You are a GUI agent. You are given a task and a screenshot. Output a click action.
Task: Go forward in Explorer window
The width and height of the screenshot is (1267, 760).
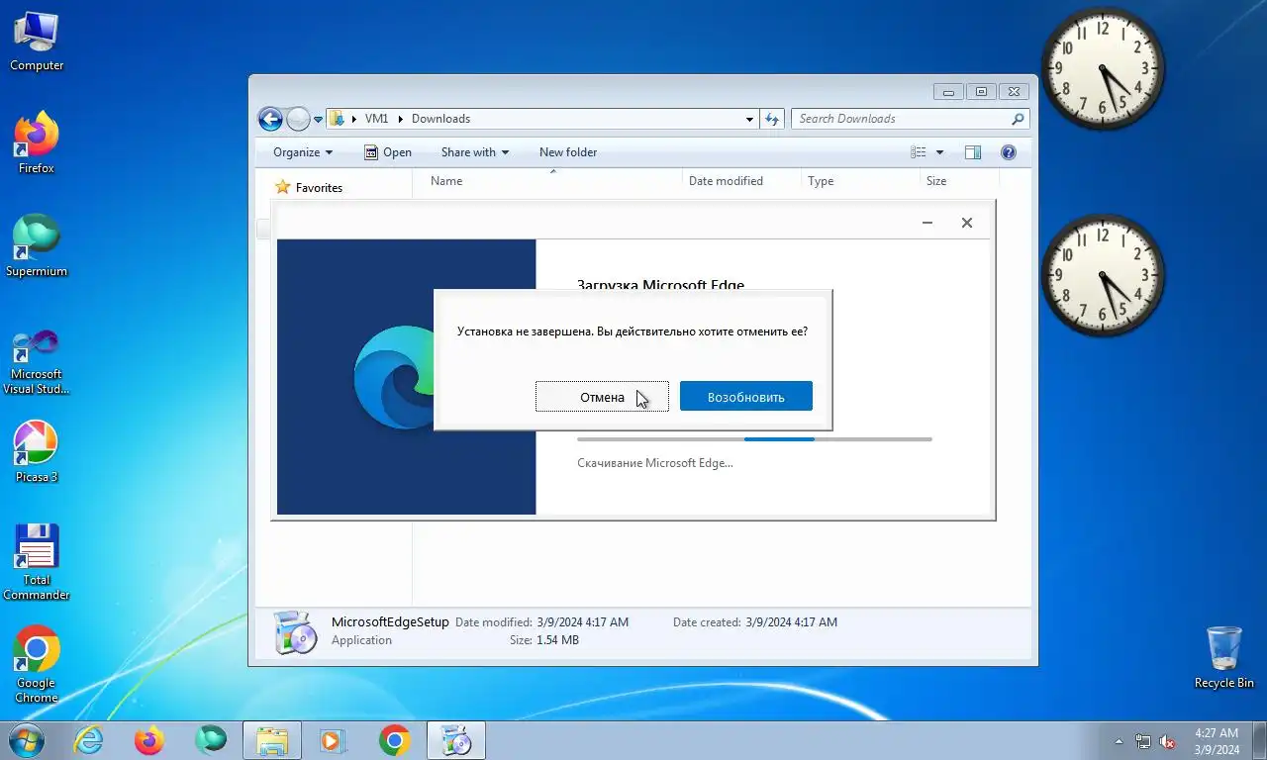(298, 119)
